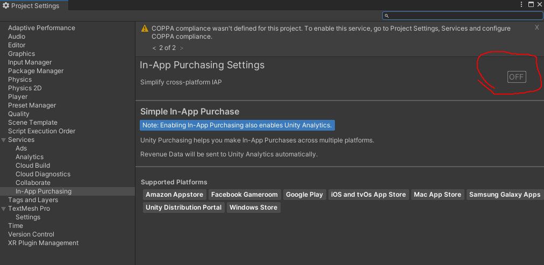Click the yellow COPPA warning icon
The height and width of the screenshot is (265, 544).
click(x=145, y=28)
